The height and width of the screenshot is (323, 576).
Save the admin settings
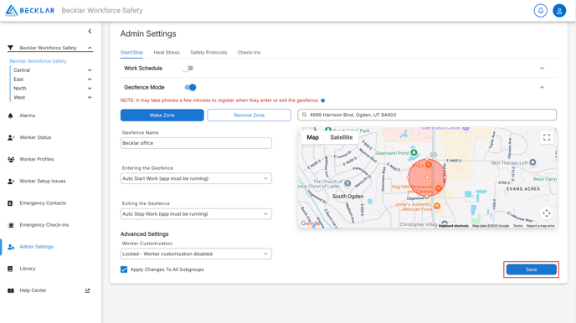[531, 269]
